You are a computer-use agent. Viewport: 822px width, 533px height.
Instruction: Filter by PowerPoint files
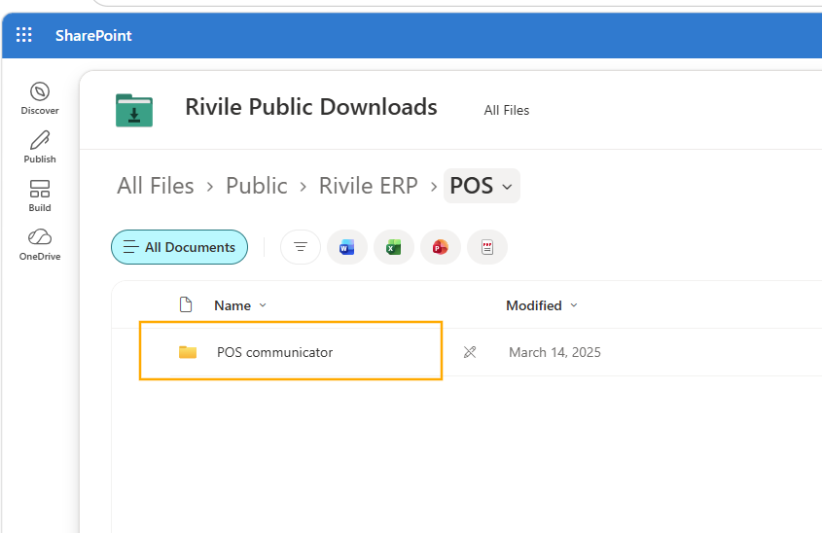(x=441, y=247)
